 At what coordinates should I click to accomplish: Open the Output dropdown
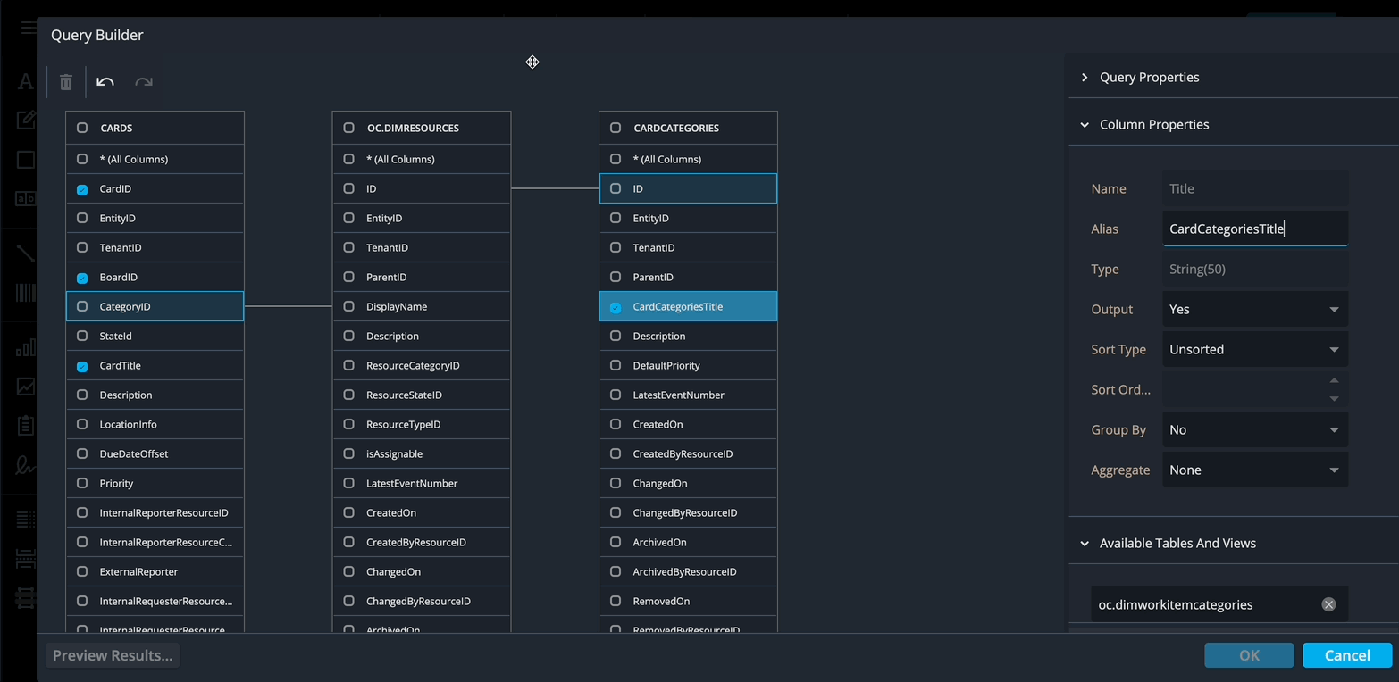[1255, 309]
